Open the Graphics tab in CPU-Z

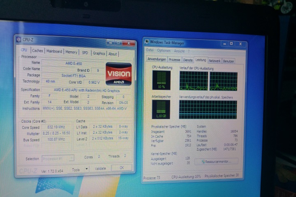(99, 53)
